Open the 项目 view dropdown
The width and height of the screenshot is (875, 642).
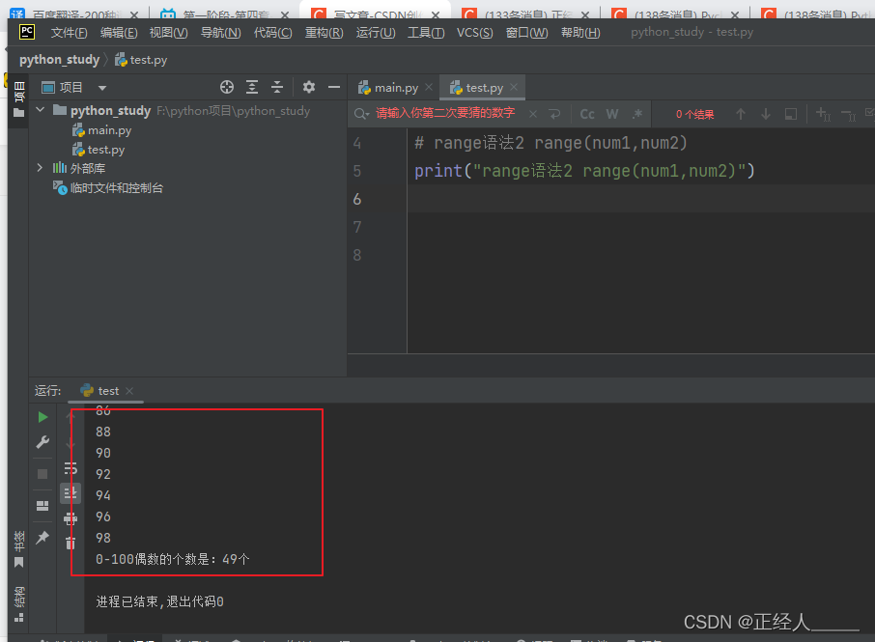click(102, 88)
